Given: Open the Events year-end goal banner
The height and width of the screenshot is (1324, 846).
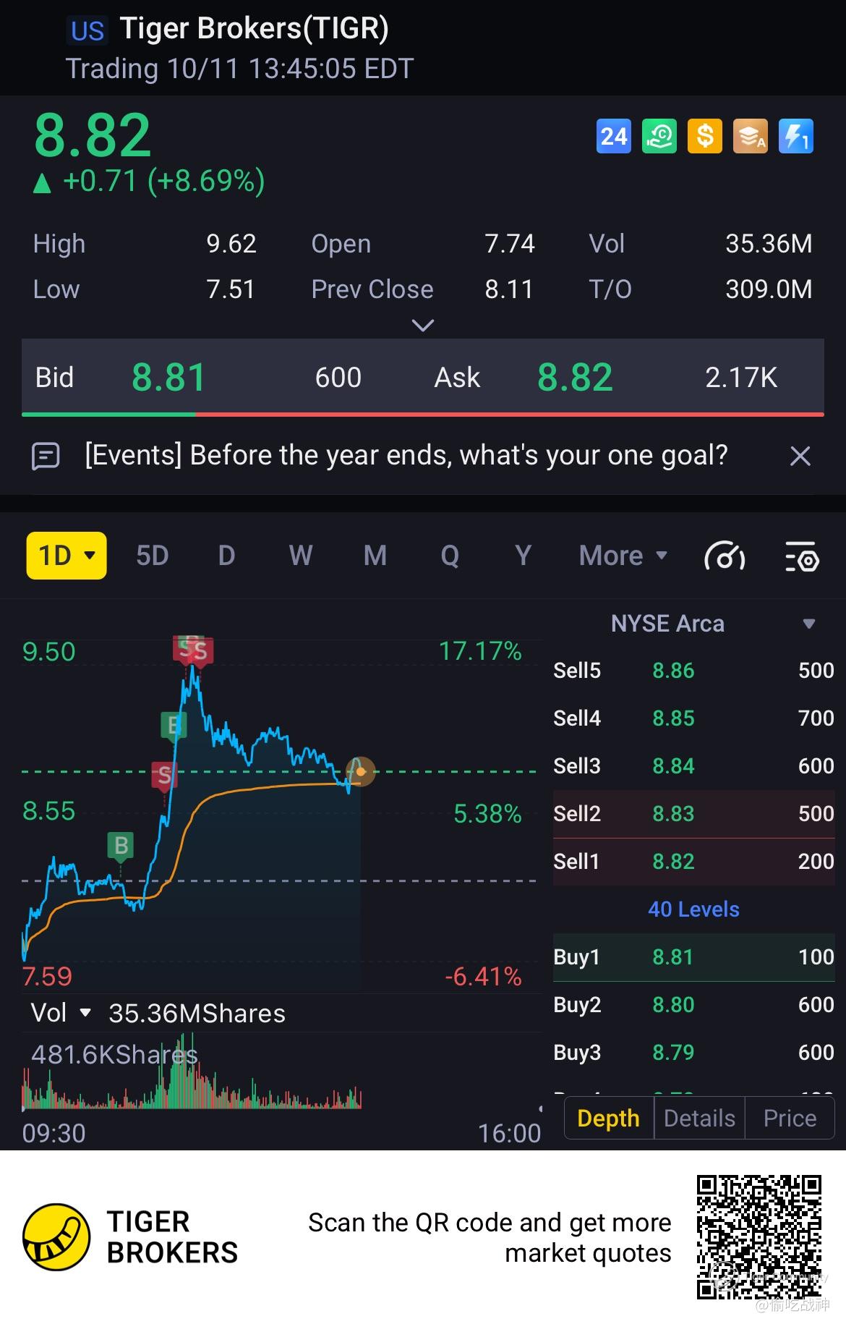Looking at the screenshot, I should pyautogui.click(x=406, y=455).
